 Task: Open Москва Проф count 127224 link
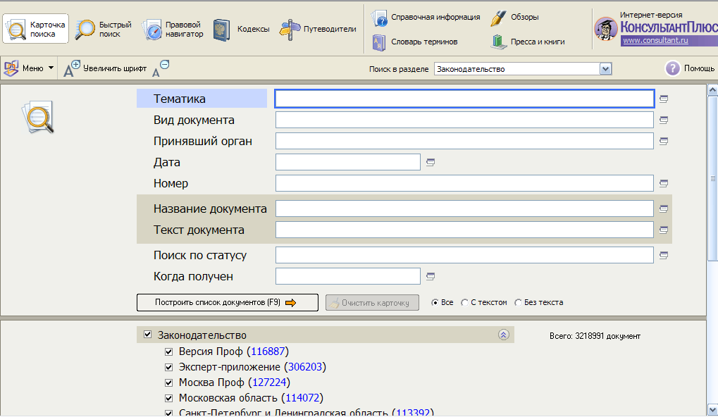(269, 382)
